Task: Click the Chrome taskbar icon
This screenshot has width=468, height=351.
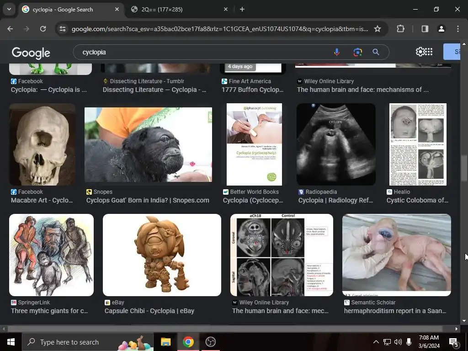Action: pos(188,342)
